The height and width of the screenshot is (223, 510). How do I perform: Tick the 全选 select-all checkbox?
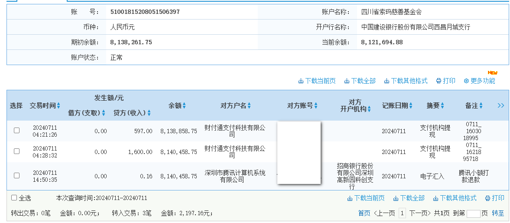[x=14, y=197]
